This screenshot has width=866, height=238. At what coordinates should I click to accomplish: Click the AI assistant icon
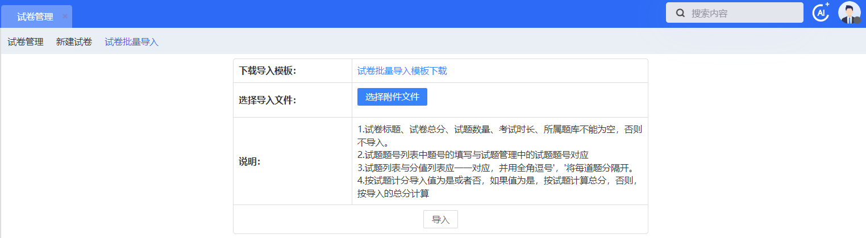coord(821,13)
